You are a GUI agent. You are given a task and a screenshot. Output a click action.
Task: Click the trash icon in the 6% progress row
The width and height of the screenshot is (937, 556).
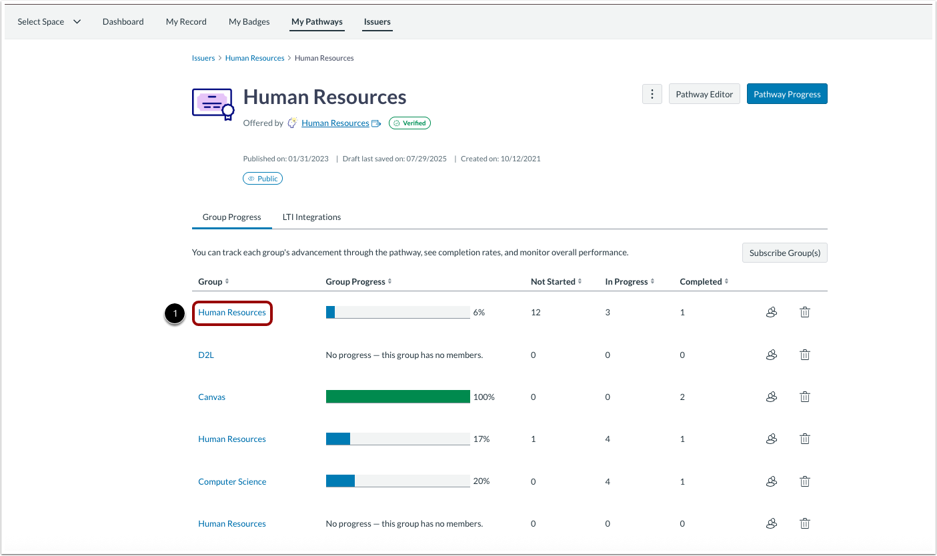(x=804, y=312)
